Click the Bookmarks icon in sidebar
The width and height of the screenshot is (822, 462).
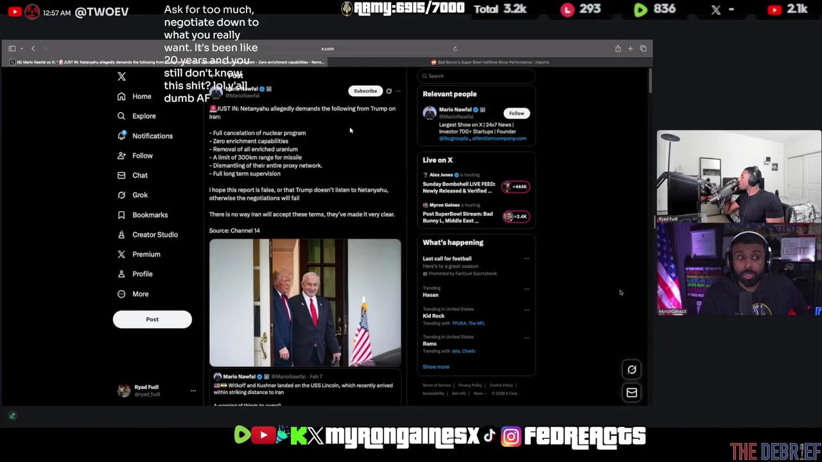121,215
